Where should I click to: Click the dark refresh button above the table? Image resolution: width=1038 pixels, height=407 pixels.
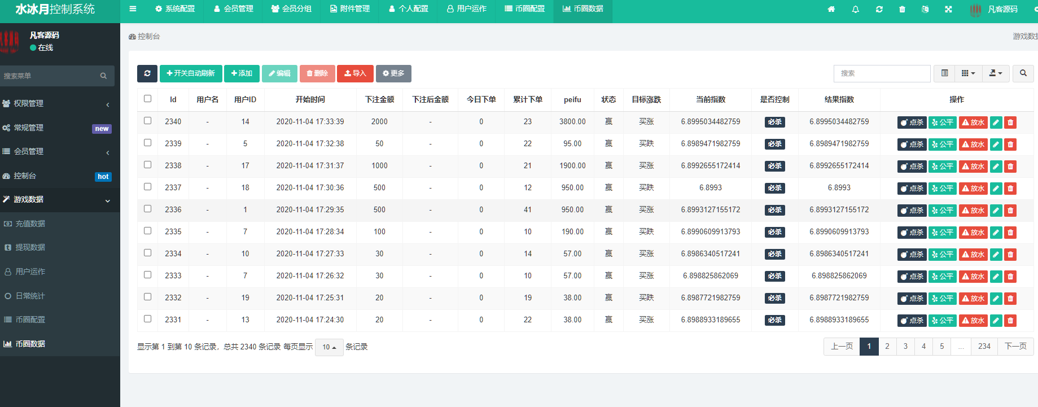147,73
